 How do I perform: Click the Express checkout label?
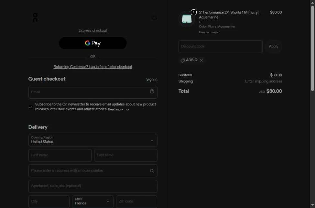point(93,30)
